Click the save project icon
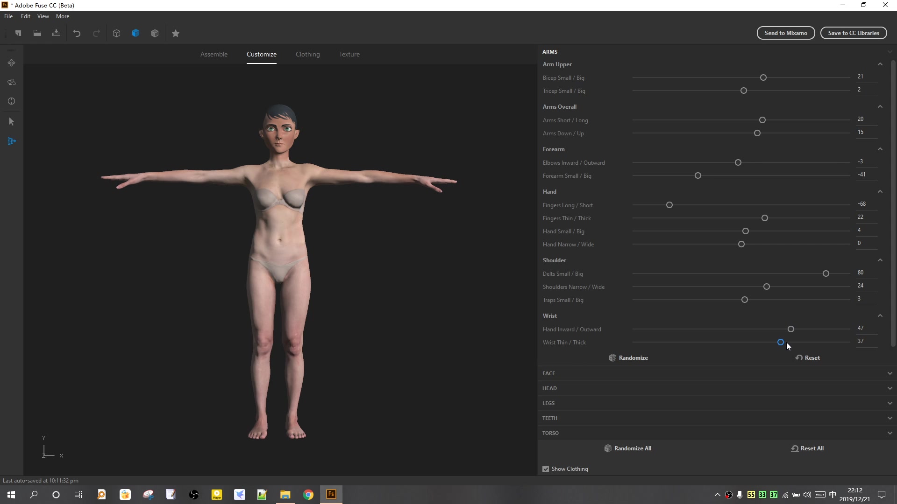897x504 pixels. pyautogui.click(x=56, y=33)
